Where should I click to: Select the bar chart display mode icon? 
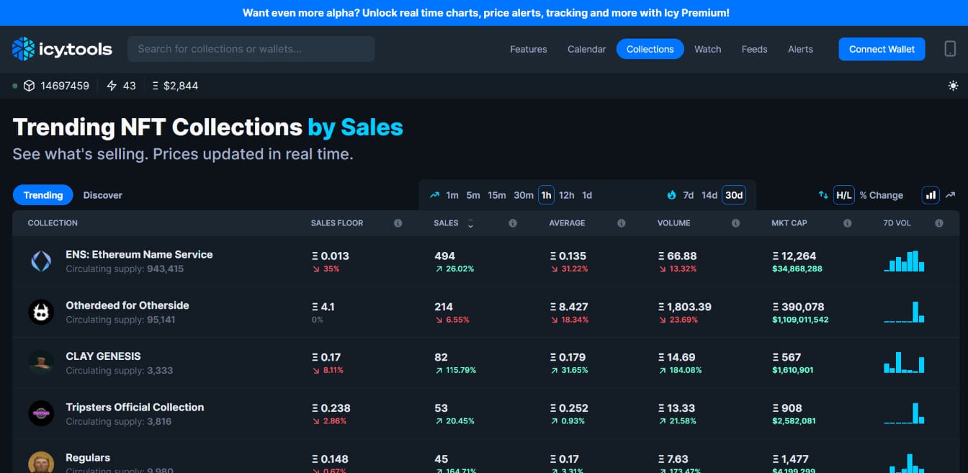pyautogui.click(x=931, y=195)
